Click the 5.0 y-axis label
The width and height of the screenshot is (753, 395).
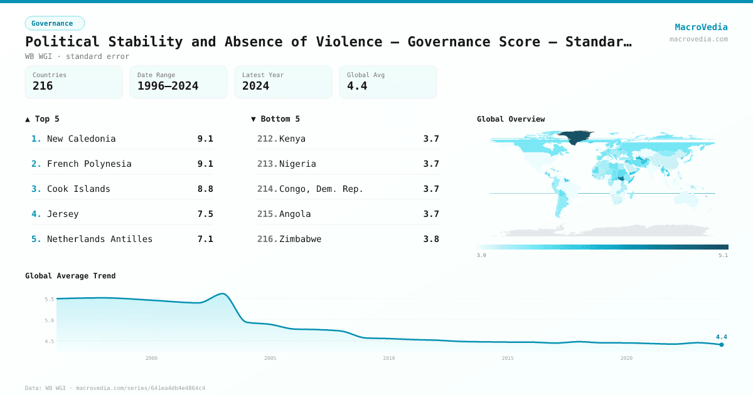(x=50, y=320)
